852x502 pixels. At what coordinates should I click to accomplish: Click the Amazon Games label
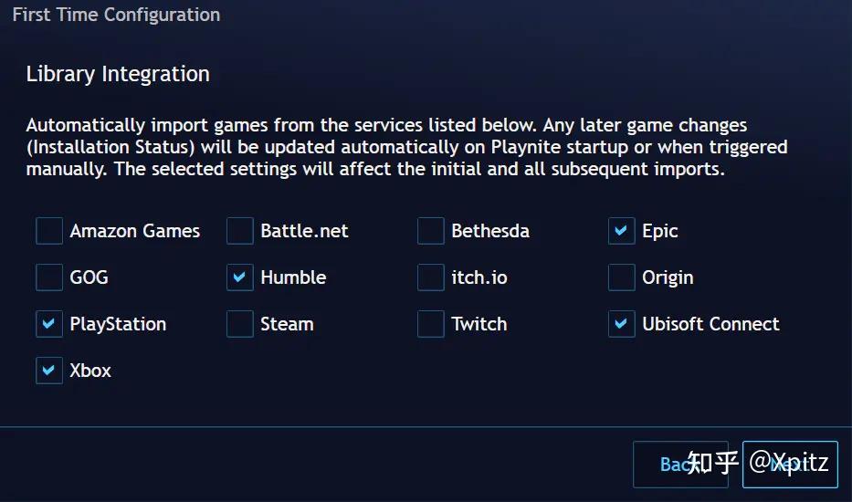pyautogui.click(x=134, y=231)
